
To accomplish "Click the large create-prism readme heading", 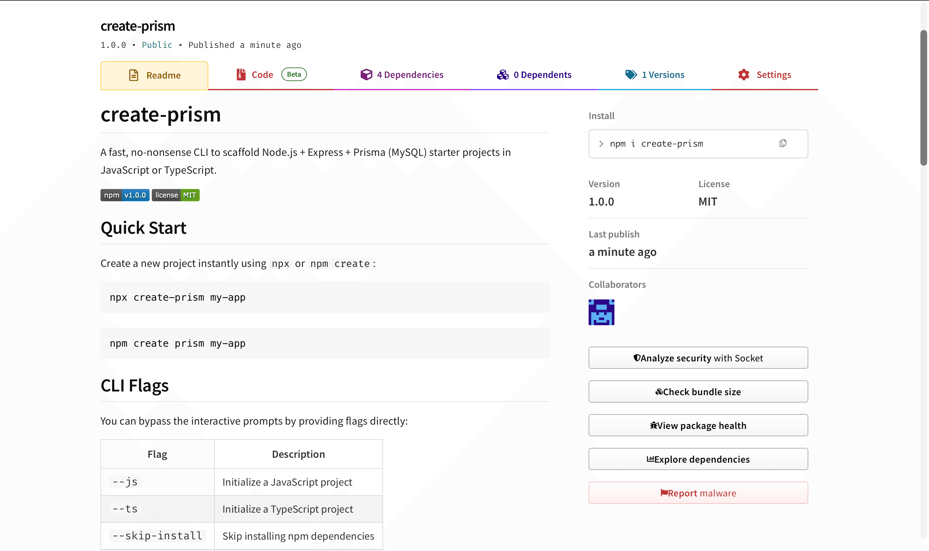I will pos(161,114).
